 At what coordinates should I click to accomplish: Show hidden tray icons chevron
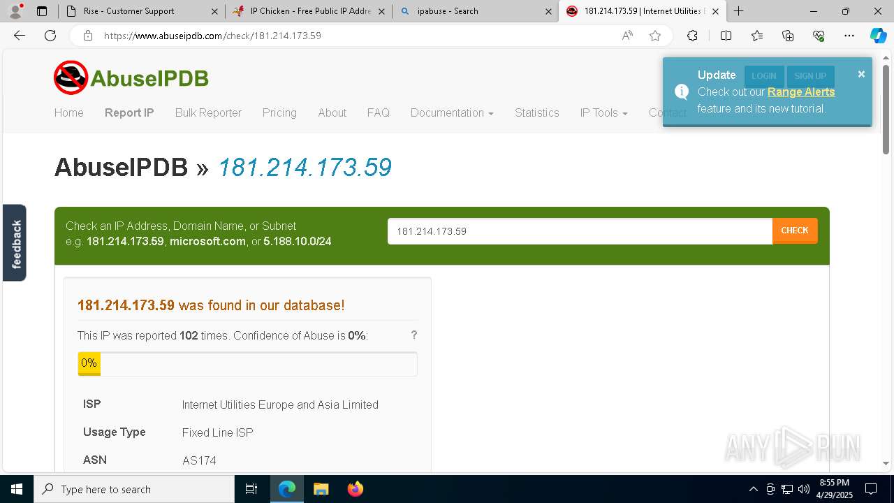753,489
